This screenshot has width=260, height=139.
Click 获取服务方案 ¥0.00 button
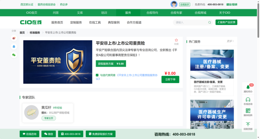tap(111, 64)
